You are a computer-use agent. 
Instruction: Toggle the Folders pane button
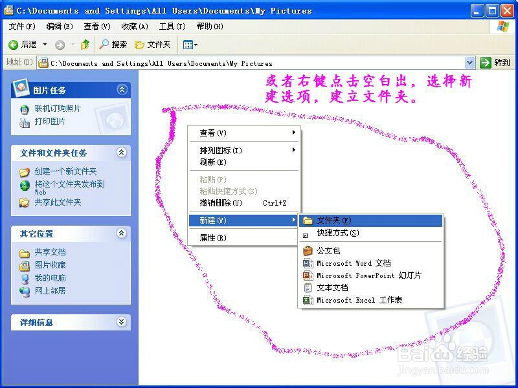point(153,45)
